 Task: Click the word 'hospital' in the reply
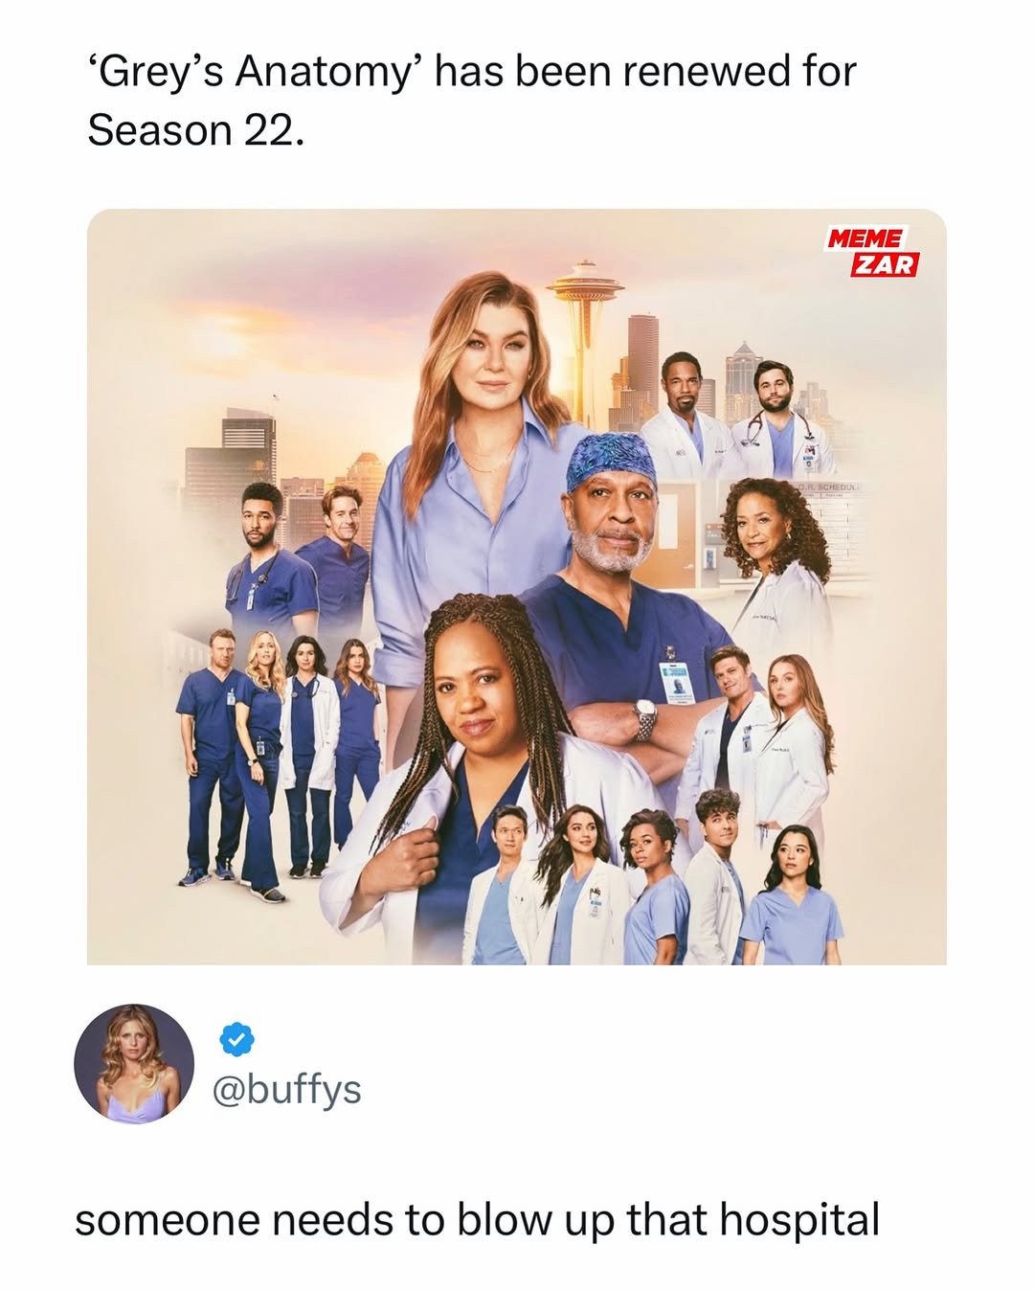pos(799,1220)
